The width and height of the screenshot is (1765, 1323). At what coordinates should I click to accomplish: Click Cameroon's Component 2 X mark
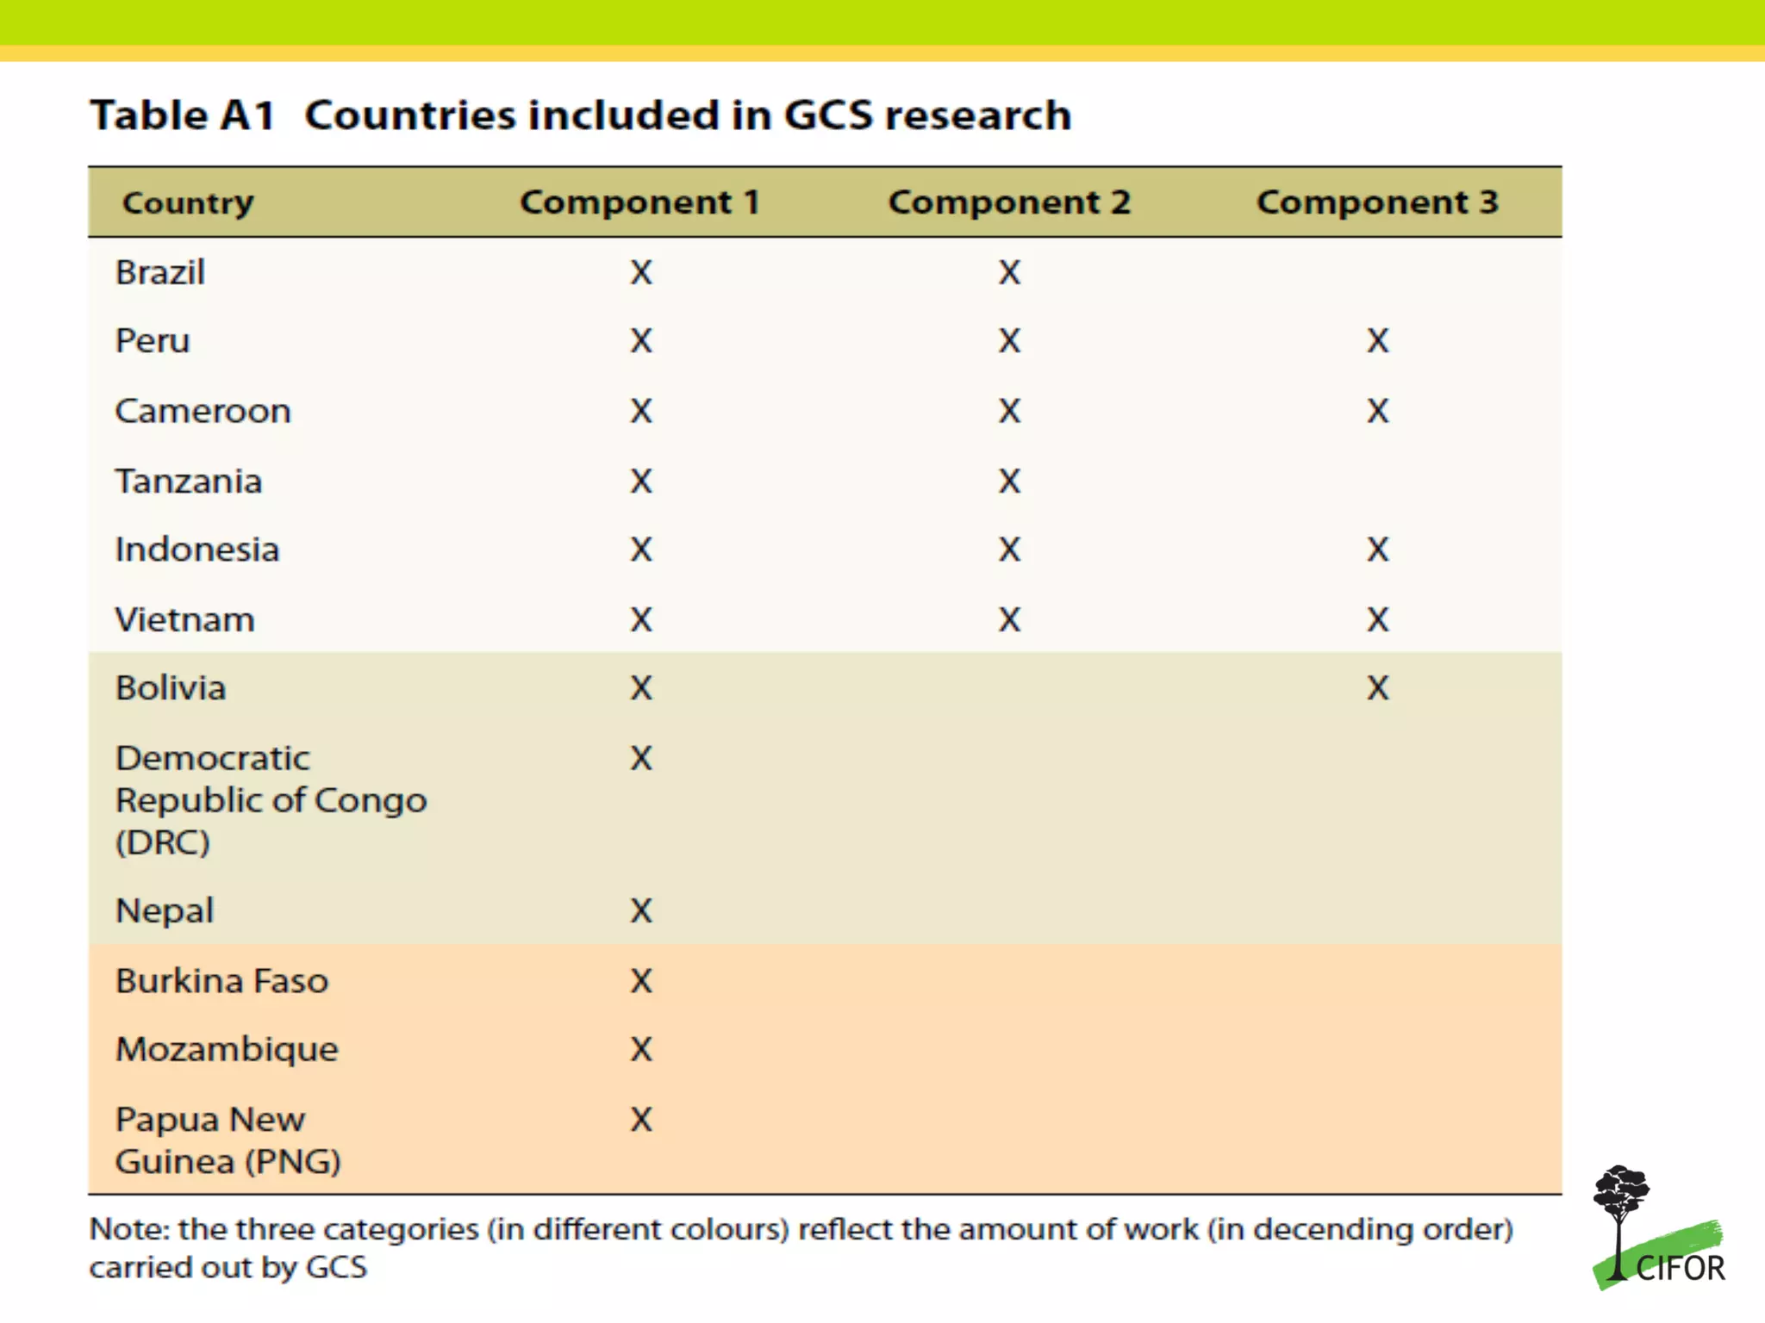[x=1009, y=411]
